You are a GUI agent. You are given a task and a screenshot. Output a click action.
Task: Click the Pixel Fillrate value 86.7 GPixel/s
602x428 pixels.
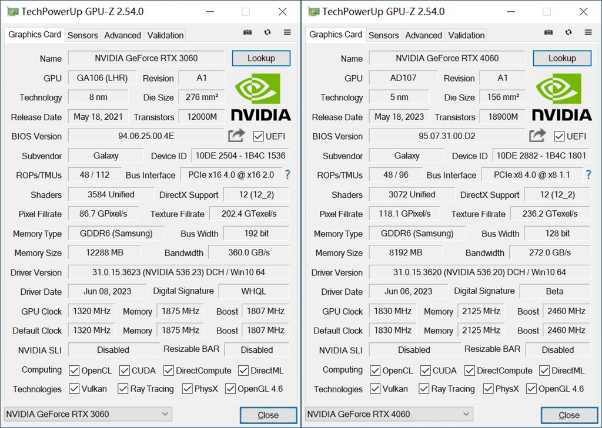(x=103, y=214)
